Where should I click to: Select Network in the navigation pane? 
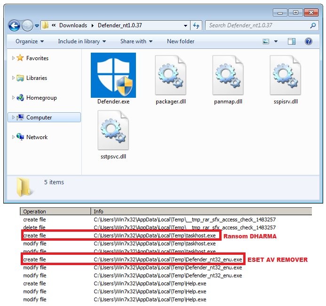coord(37,137)
